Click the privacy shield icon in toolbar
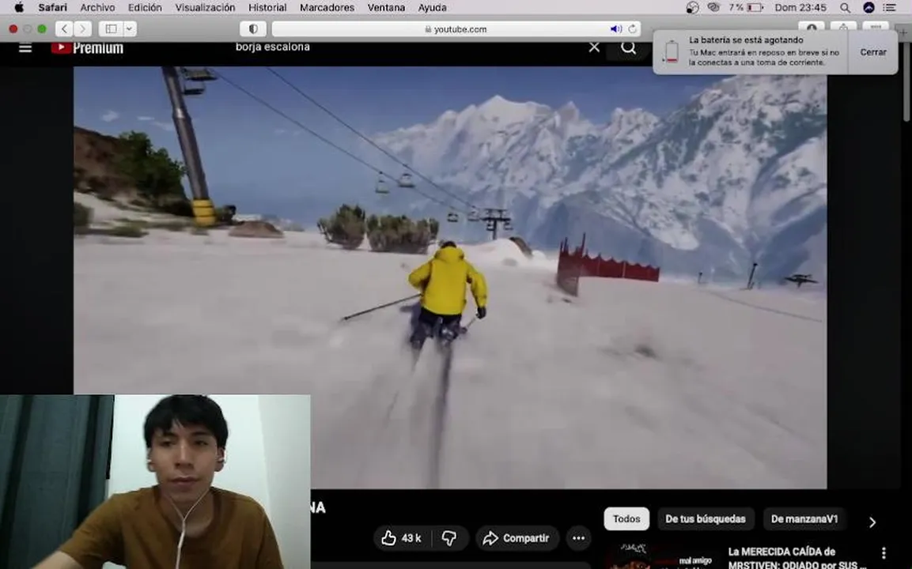912x569 pixels. (x=253, y=28)
